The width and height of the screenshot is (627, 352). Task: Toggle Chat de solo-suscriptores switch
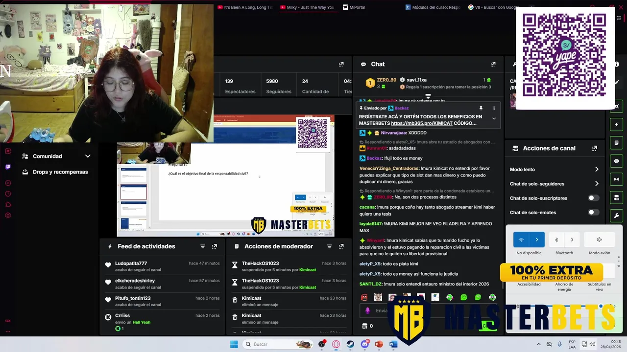593,198
